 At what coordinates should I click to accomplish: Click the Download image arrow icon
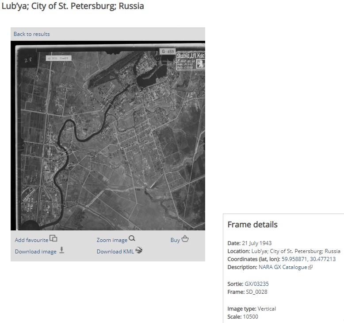tap(61, 250)
